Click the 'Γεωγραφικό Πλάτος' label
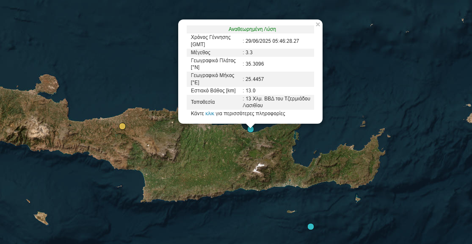Screen dimensions: 472x244 click(213, 61)
